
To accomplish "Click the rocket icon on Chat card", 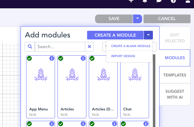I will (135, 75).
